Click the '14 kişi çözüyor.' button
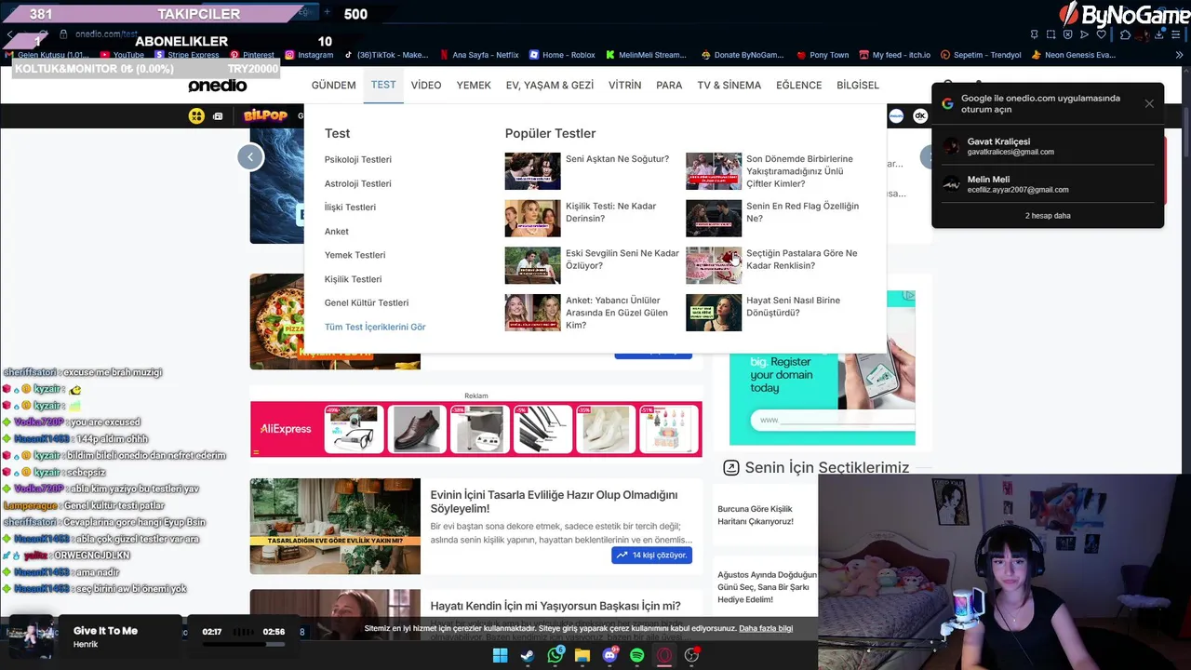The width and height of the screenshot is (1191, 670). pos(651,555)
